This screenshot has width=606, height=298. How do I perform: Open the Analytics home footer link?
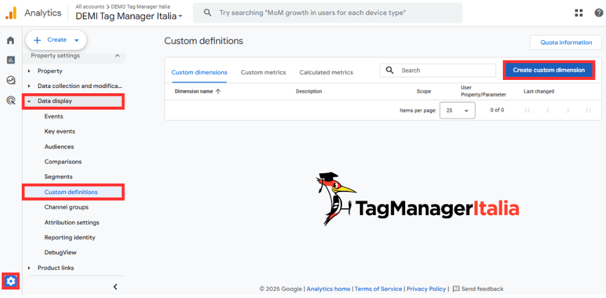click(x=329, y=289)
